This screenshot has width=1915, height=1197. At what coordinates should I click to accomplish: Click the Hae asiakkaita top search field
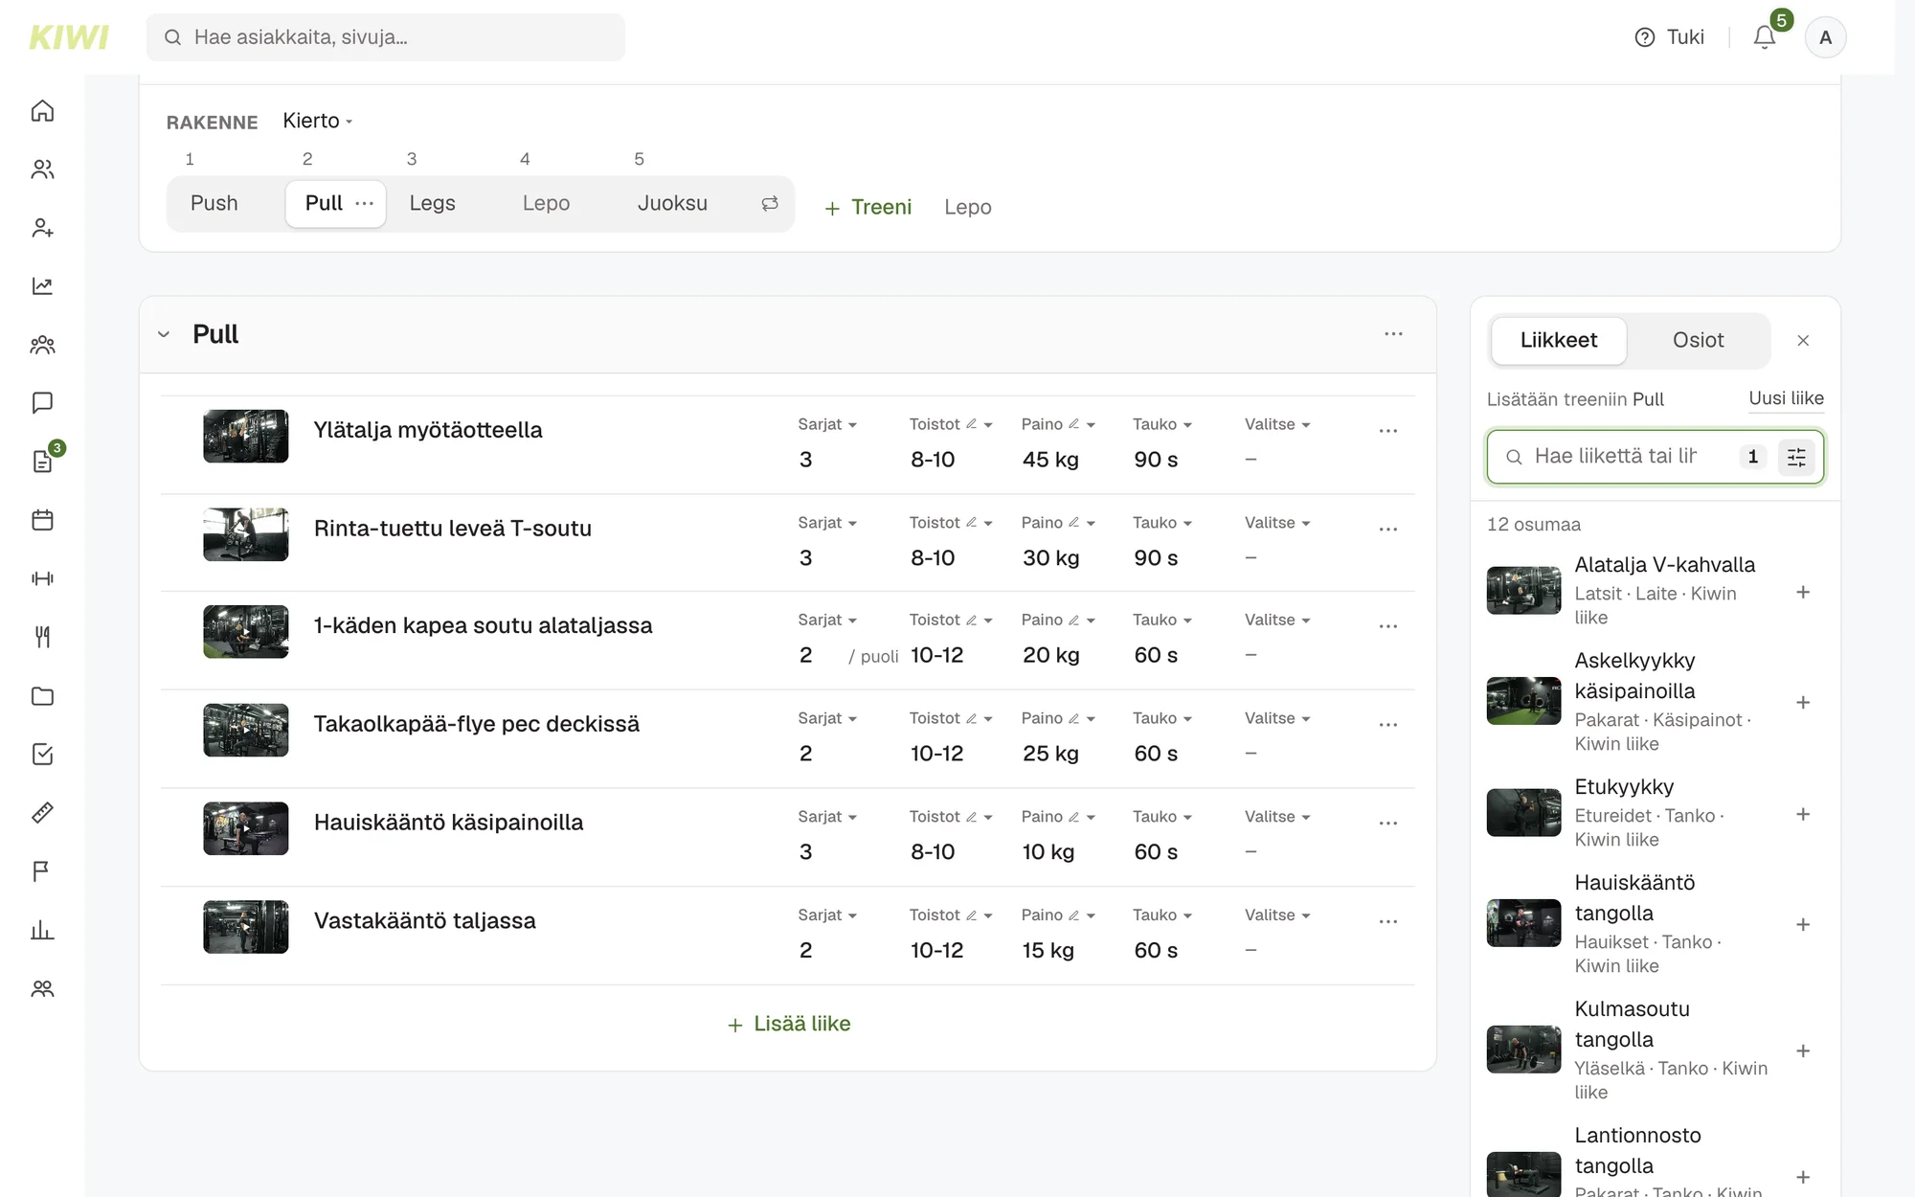386,37
